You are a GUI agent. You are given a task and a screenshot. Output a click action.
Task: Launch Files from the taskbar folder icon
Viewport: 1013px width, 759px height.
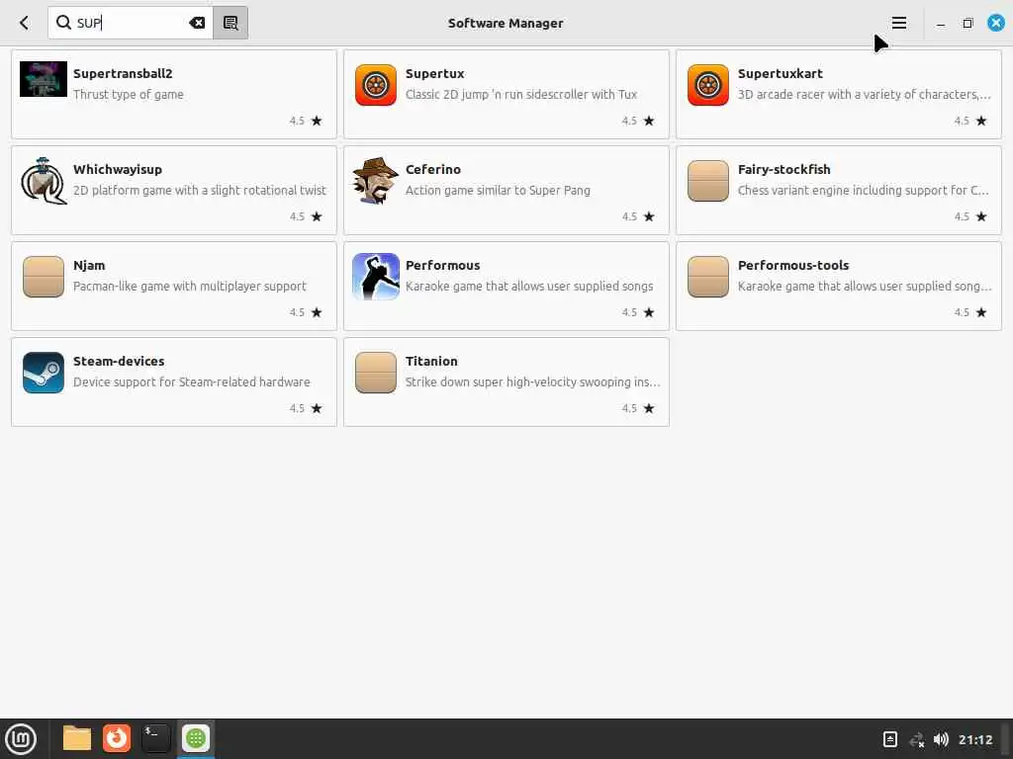77,738
